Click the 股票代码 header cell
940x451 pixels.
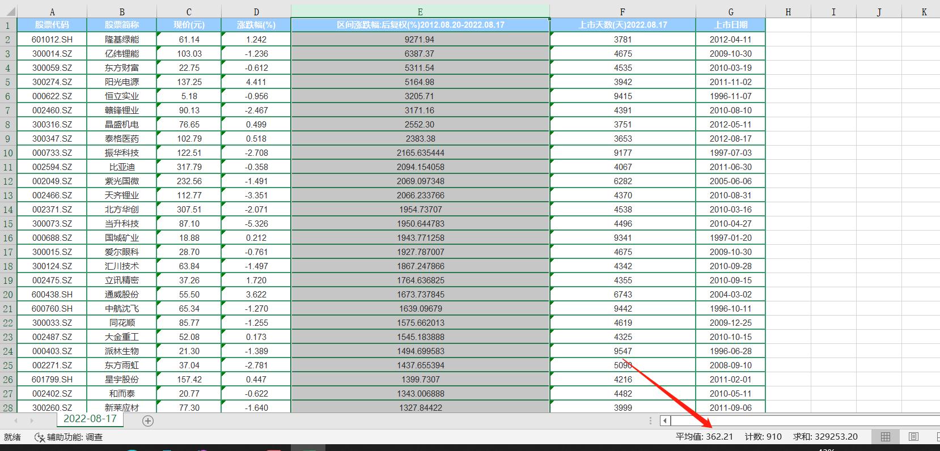(x=52, y=25)
